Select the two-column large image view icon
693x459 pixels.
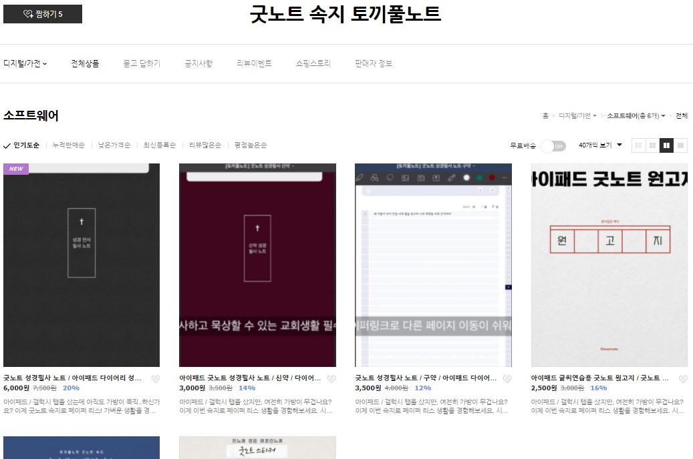pyautogui.click(x=666, y=145)
